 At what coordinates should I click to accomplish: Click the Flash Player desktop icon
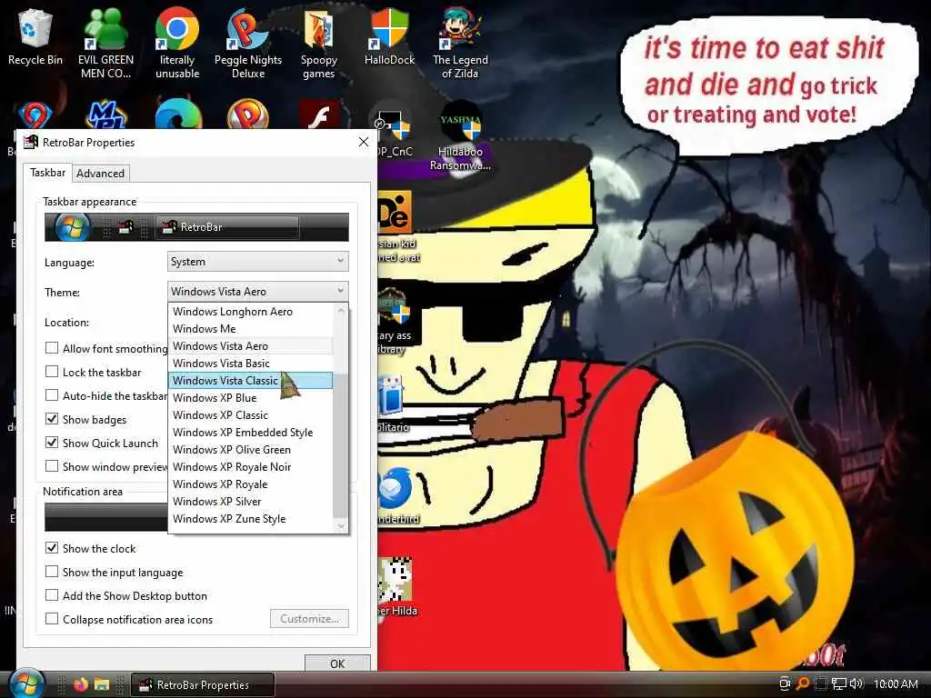(319, 115)
